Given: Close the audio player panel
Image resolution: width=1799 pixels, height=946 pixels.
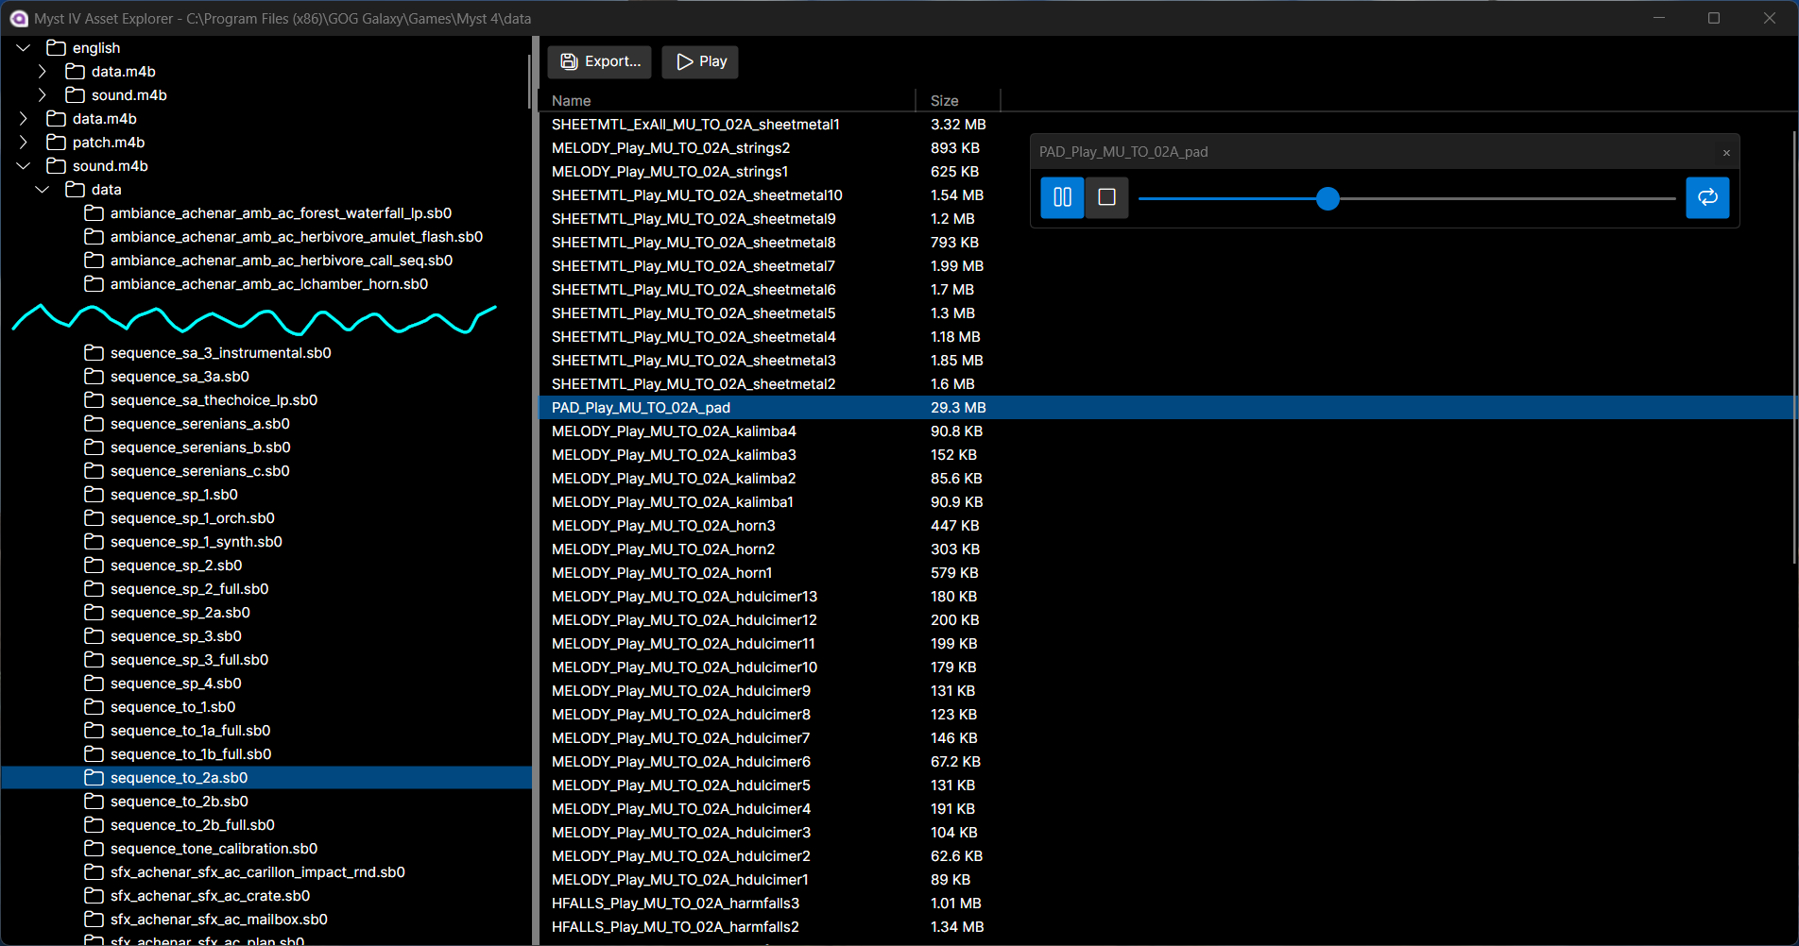Looking at the screenshot, I should pyautogui.click(x=1726, y=152).
